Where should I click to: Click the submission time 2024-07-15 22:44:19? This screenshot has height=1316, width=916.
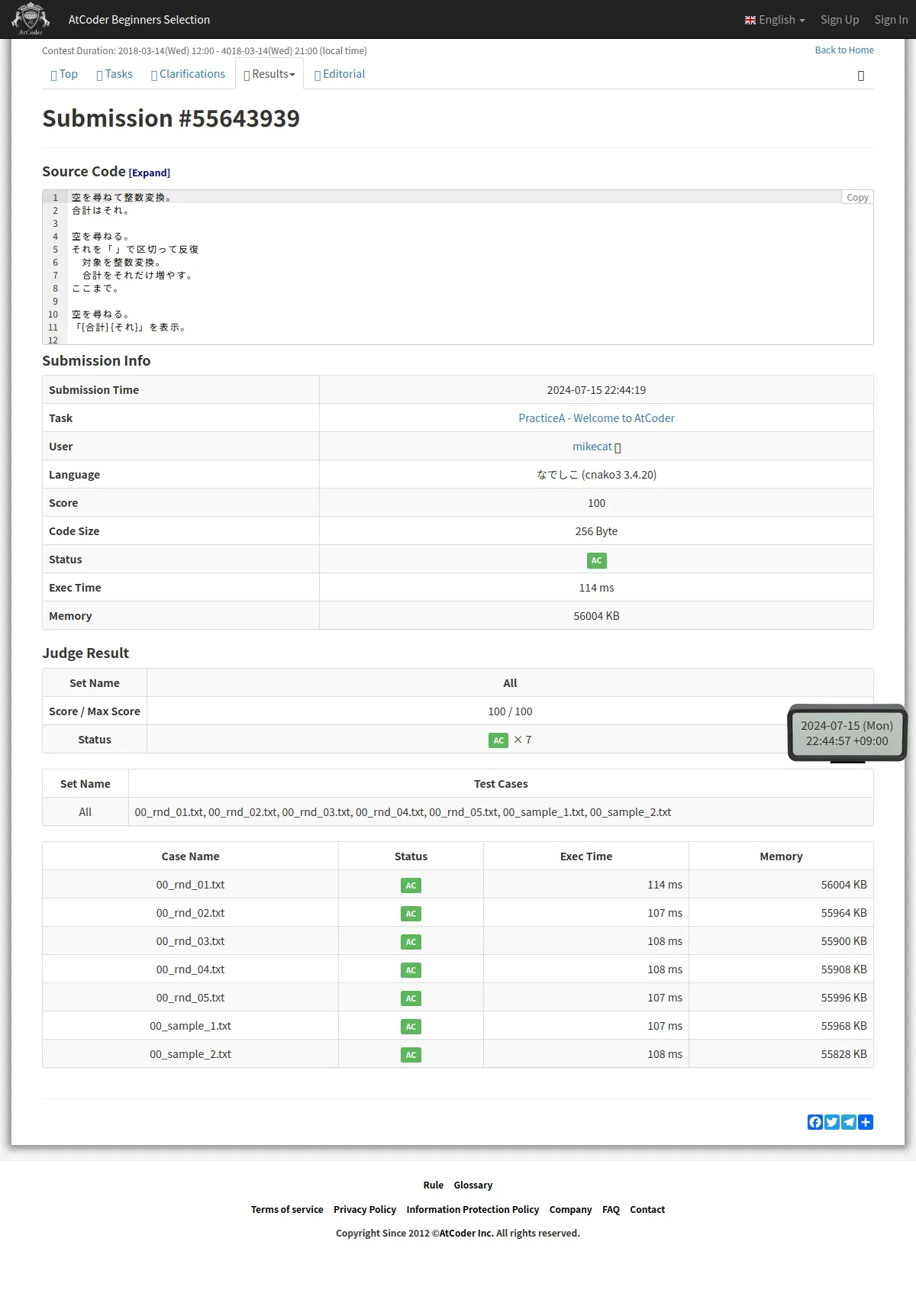coord(596,390)
